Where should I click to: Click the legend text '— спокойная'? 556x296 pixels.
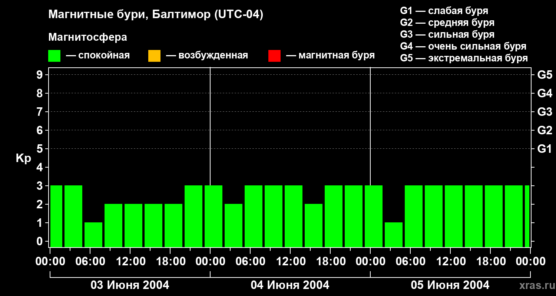98,55
